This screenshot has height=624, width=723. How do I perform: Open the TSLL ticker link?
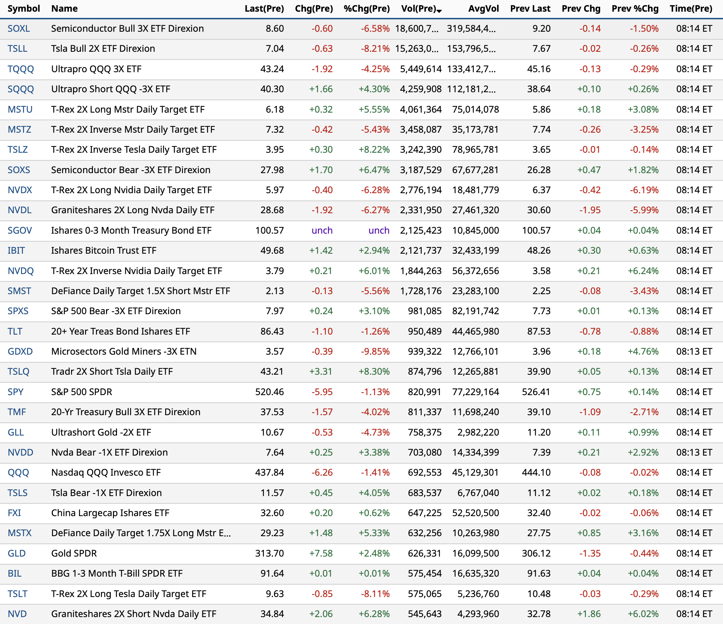point(17,48)
